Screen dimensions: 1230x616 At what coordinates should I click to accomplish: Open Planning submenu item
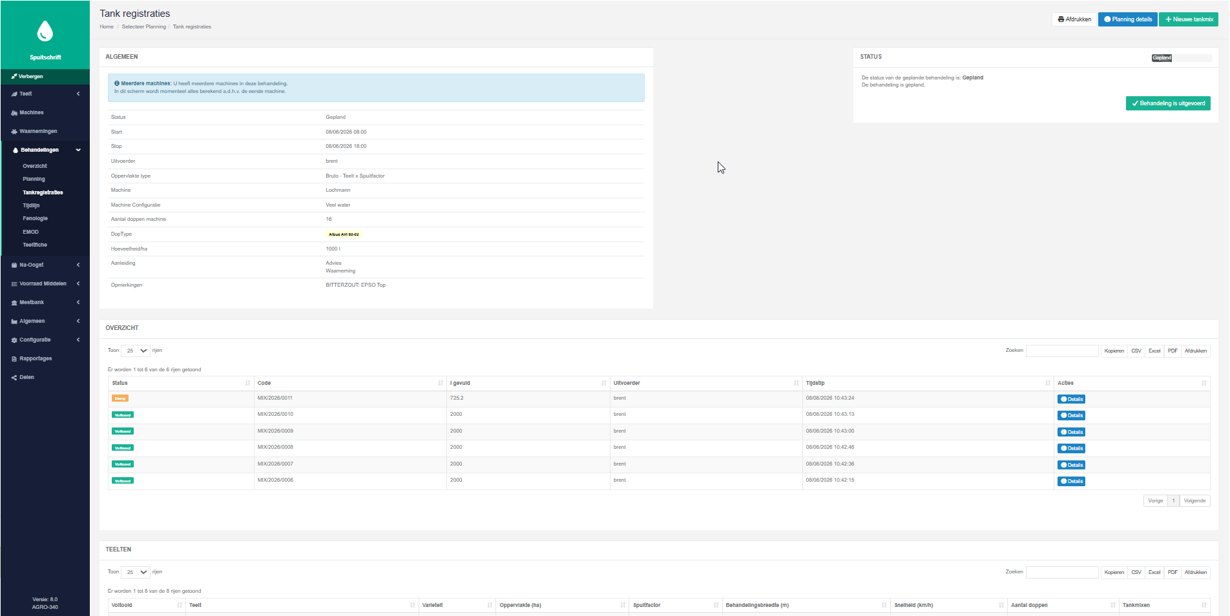tap(34, 180)
